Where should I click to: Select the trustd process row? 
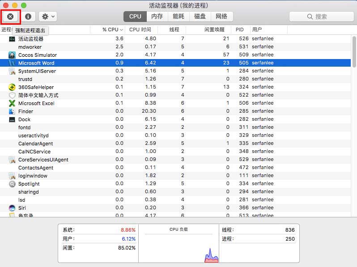tap(175, 79)
